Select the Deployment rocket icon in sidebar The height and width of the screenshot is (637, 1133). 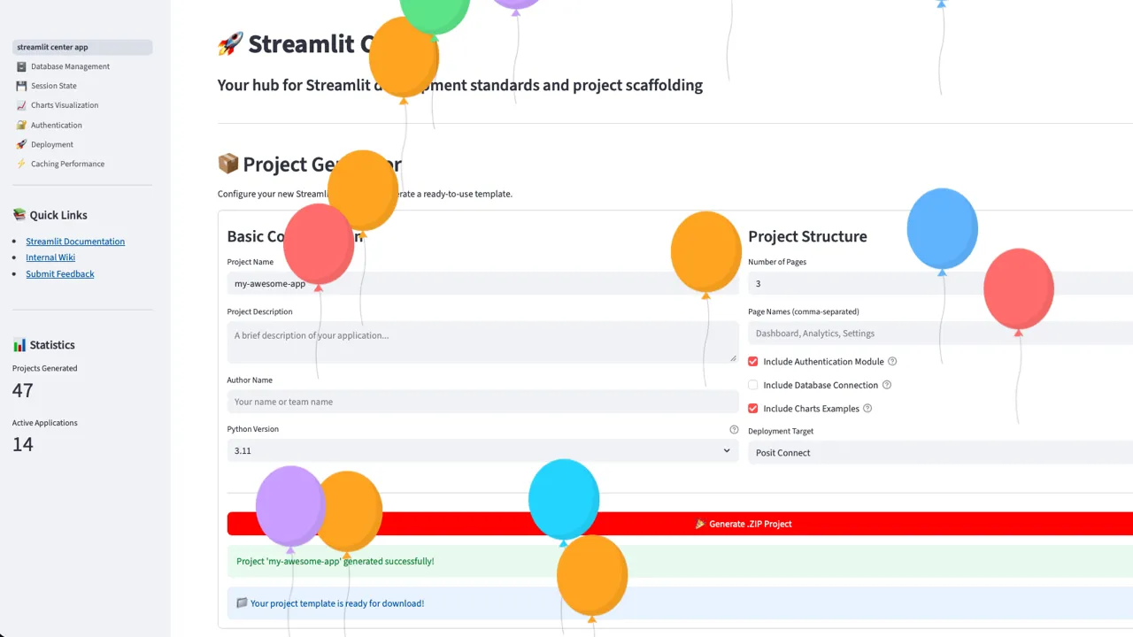(19, 144)
